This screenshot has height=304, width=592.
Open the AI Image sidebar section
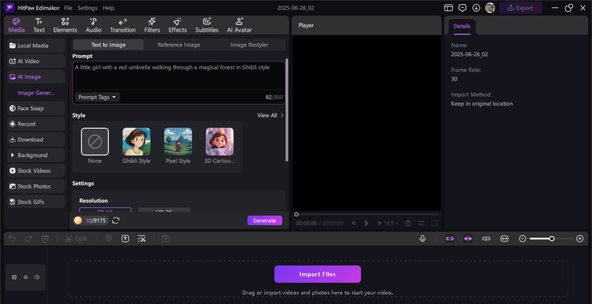36,77
